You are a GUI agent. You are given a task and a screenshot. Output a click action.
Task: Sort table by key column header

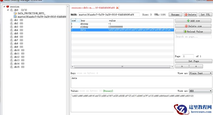[x=94, y=21]
